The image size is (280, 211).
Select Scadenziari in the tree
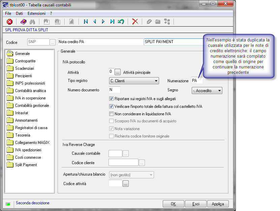[x=25, y=68]
